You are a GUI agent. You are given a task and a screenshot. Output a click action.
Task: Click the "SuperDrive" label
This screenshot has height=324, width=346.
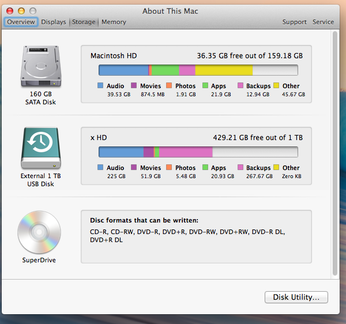39,260
